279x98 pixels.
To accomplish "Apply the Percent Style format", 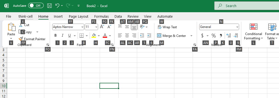I will (213, 36).
